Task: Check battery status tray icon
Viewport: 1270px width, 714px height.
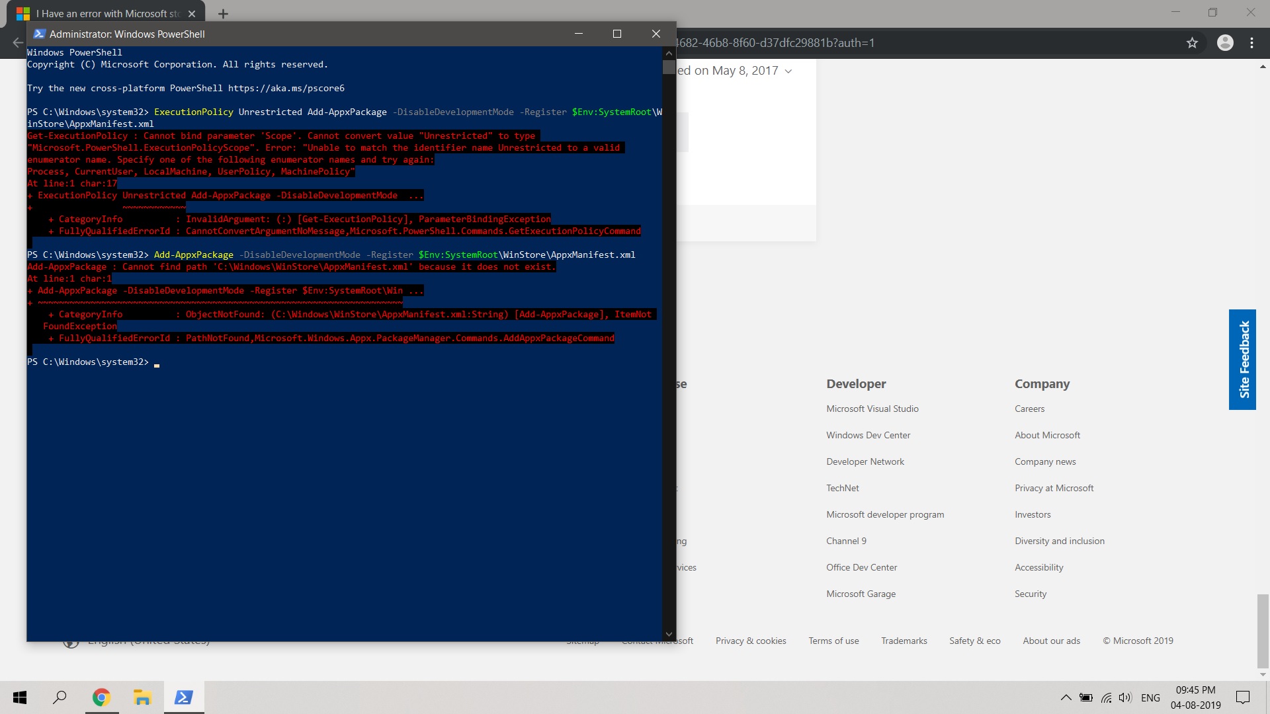Action: coord(1085,697)
